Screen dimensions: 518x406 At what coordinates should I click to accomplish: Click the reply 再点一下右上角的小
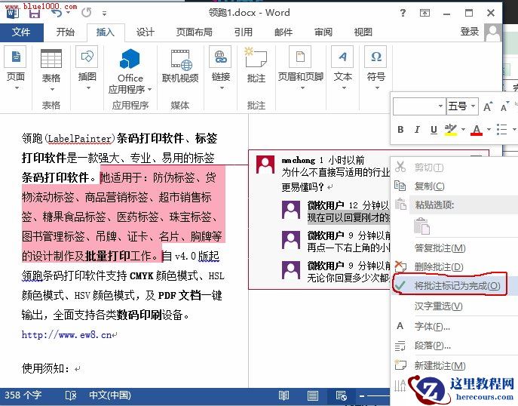348,248
